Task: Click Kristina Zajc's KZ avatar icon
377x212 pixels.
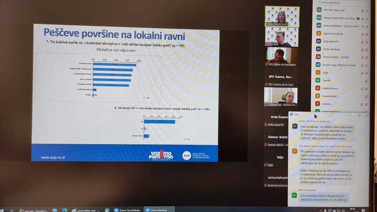Action: click(x=319, y=64)
